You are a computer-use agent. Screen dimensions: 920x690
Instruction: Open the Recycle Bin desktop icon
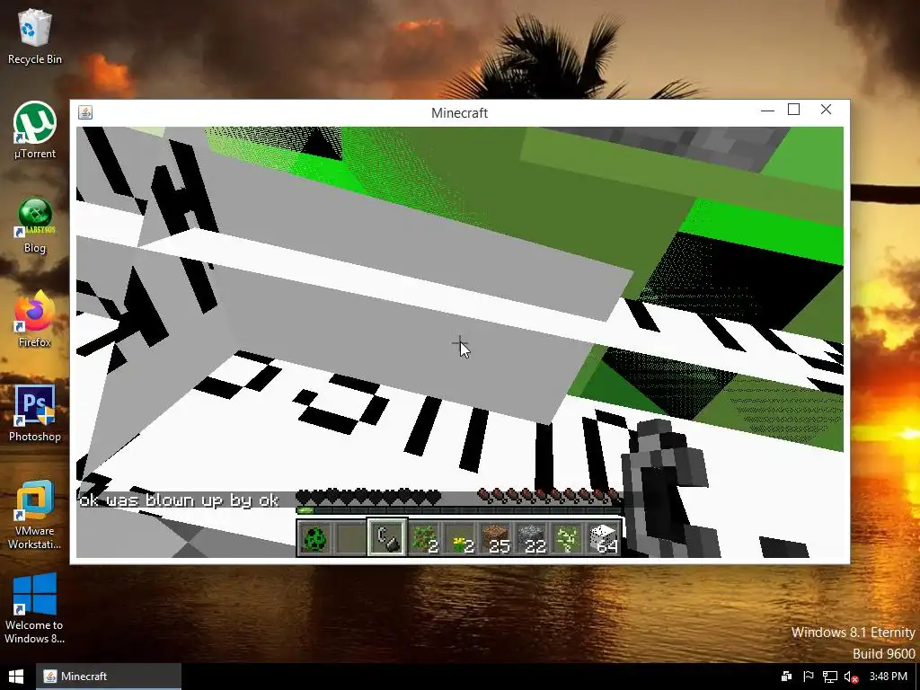click(x=35, y=36)
